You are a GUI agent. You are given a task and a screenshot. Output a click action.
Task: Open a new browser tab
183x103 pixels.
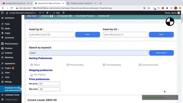click(x=101, y=3)
